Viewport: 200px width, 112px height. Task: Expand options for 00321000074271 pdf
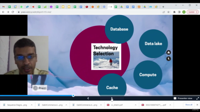pyautogui.click(x=170, y=105)
